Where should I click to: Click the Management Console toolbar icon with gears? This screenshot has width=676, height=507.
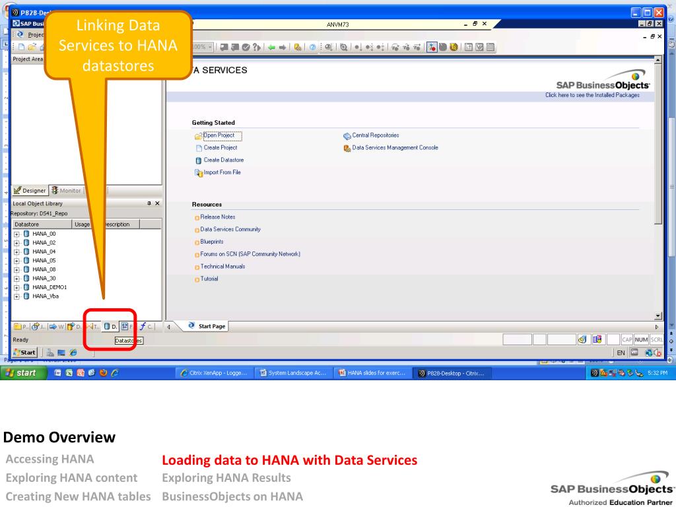pyautogui.click(x=298, y=48)
